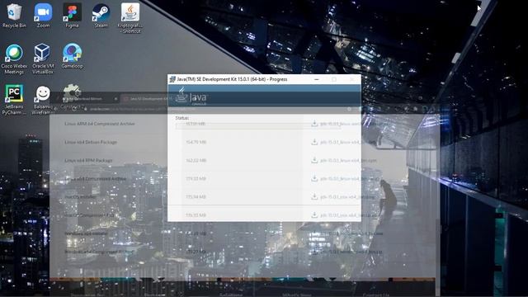
Task: Open JetBrains PyCharm desktop icon
Action: pyautogui.click(x=14, y=100)
